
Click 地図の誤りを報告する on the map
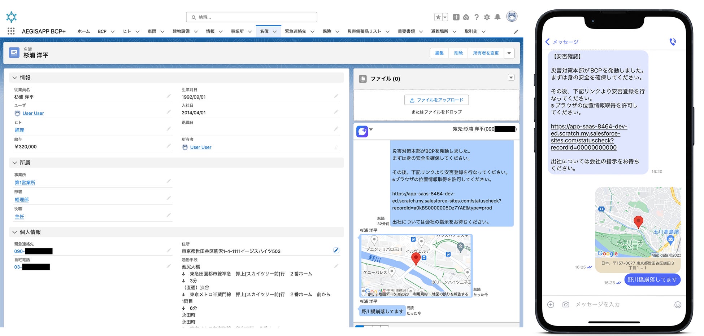pos(450,294)
